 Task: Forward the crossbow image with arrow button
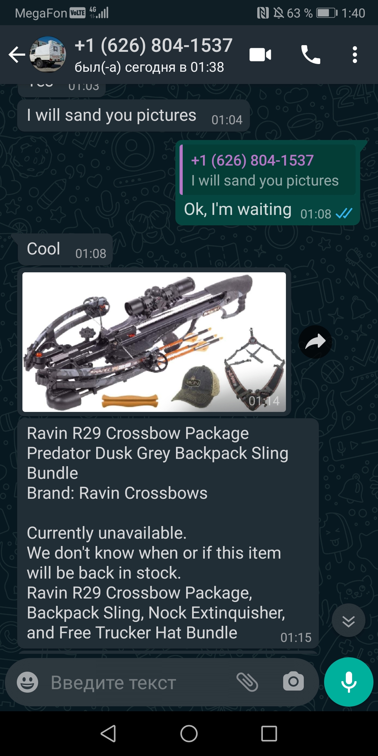tap(315, 342)
